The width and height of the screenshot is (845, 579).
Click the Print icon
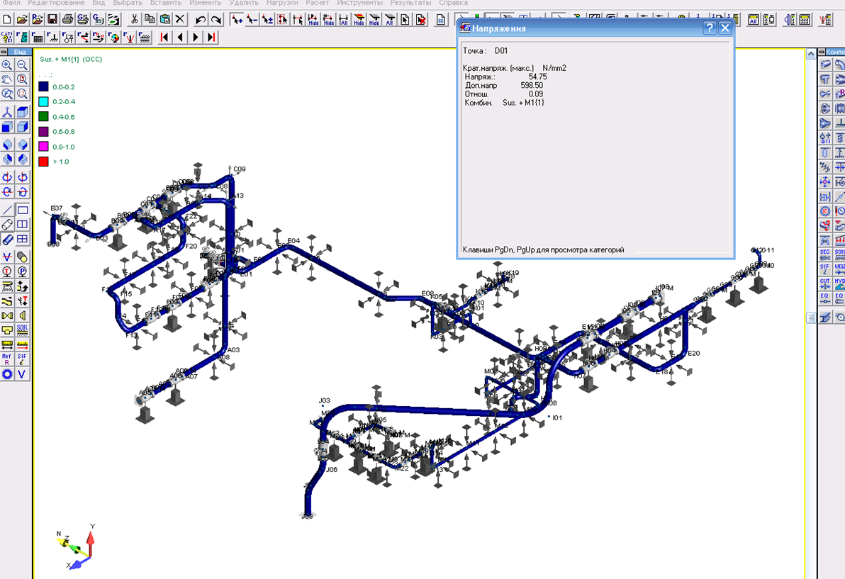(x=67, y=19)
